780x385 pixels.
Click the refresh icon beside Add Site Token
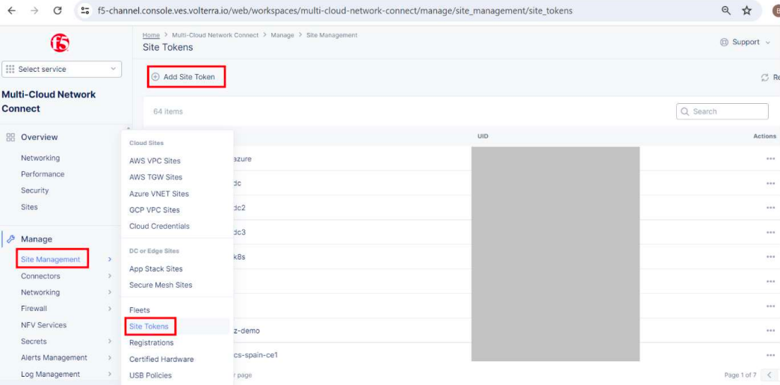click(x=765, y=78)
